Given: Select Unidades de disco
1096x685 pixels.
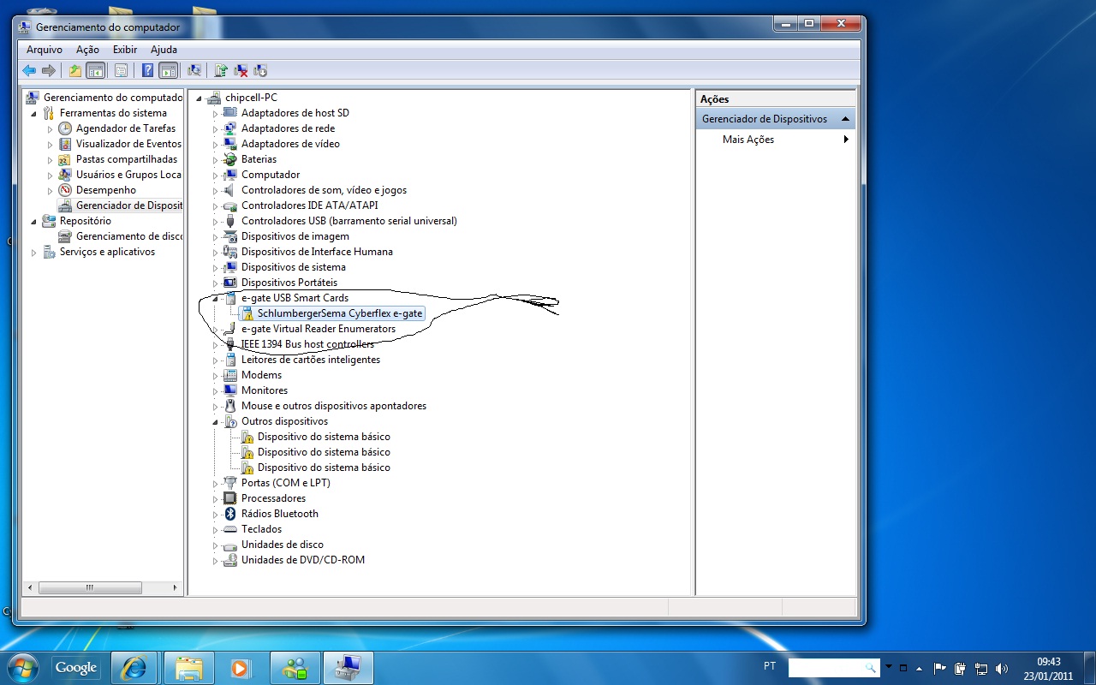Looking at the screenshot, I should [282, 545].
